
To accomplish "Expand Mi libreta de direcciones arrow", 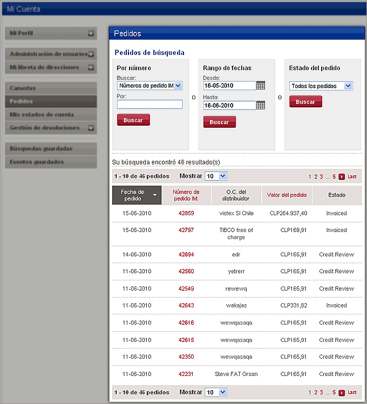I will [x=91, y=68].
